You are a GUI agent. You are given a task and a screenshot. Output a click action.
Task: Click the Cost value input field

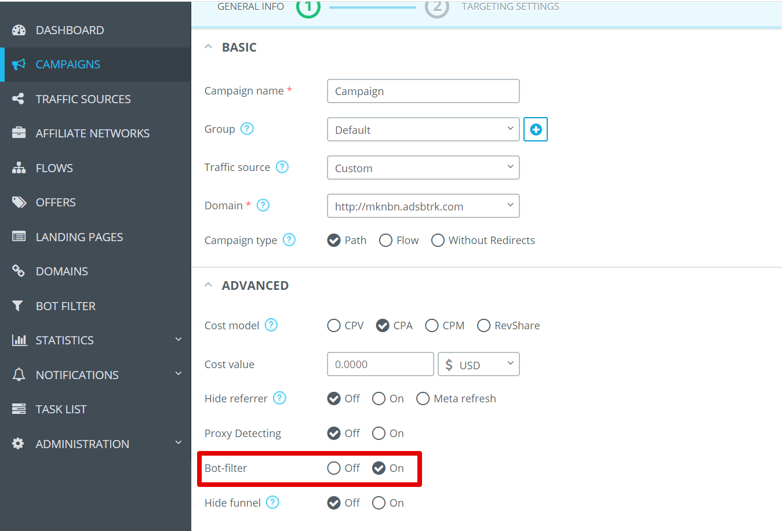point(380,364)
